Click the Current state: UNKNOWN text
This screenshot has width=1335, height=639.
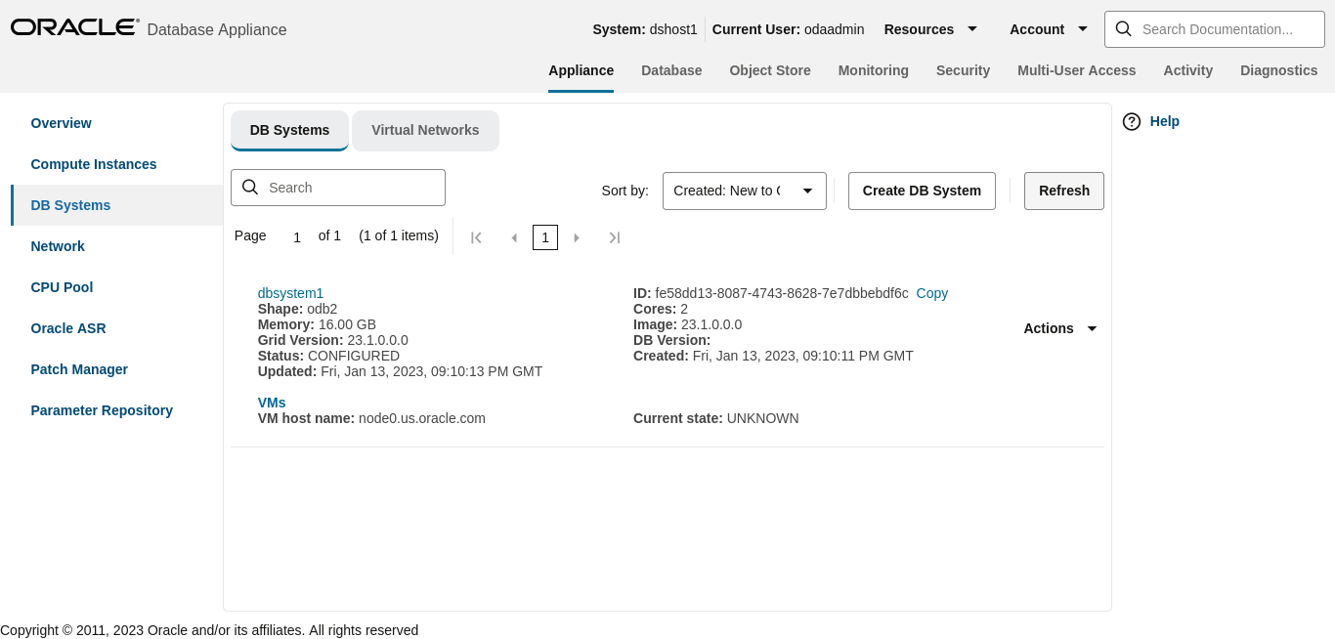(715, 418)
